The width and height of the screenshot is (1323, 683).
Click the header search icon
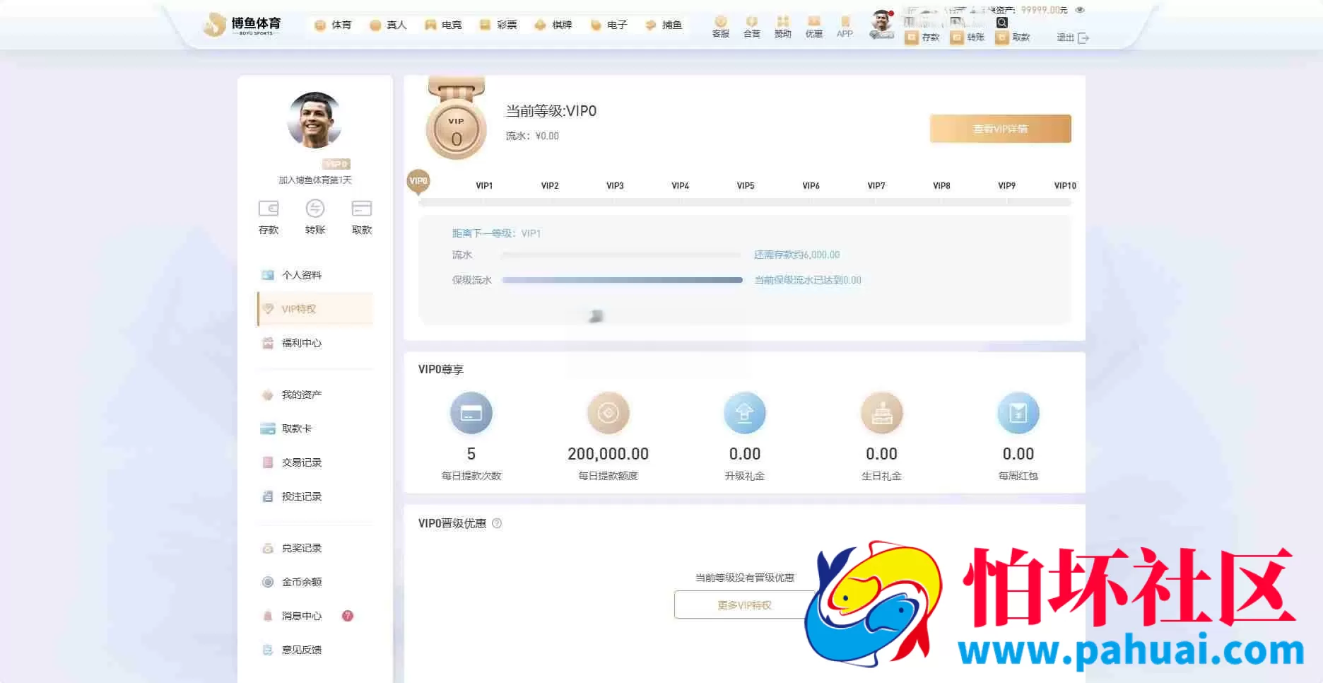pyautogui.click(x=1002, y=23)
